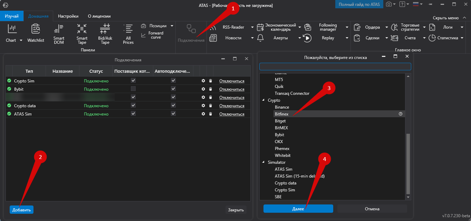Viewport: 471px width, 221px height.
Task: Click the connector search input field
Action: (x=335, y=67)
